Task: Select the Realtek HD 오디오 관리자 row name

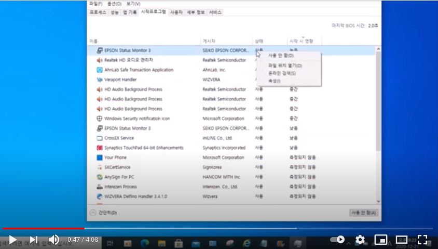Action: [x=129, y=60]
